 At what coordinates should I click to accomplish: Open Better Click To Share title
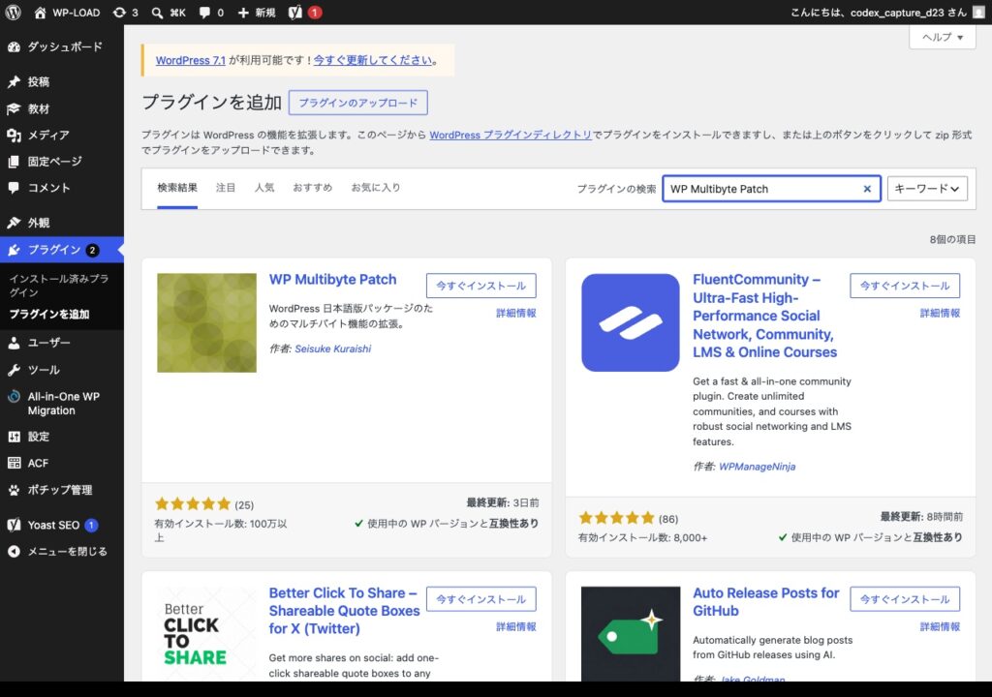[x=344, y=611]
